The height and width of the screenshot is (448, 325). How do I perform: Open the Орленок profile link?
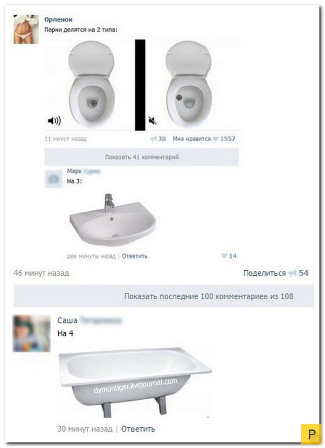click(58, 20)
